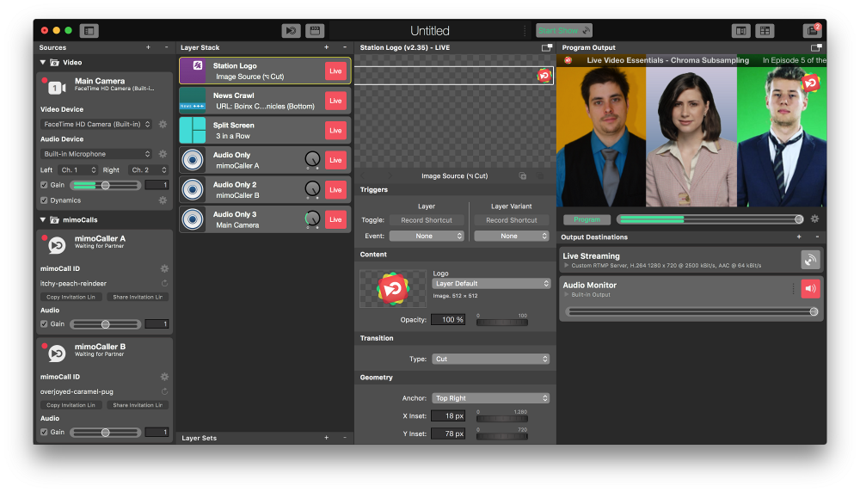Switch to the side-by-side layout icon
The height and width of the screenshot is (492, 860).
tap(740, 31)
